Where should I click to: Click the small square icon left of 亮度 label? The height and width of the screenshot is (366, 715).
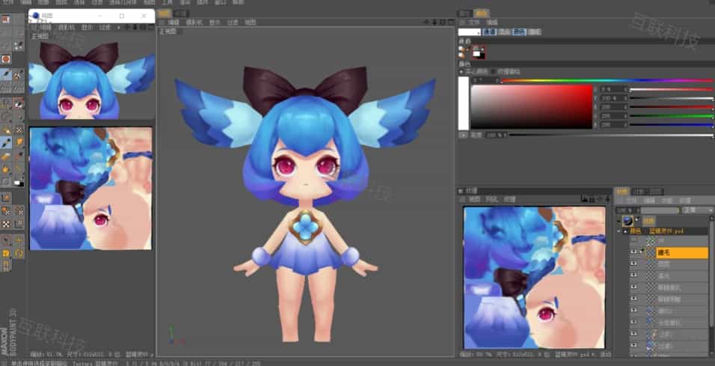463,135
